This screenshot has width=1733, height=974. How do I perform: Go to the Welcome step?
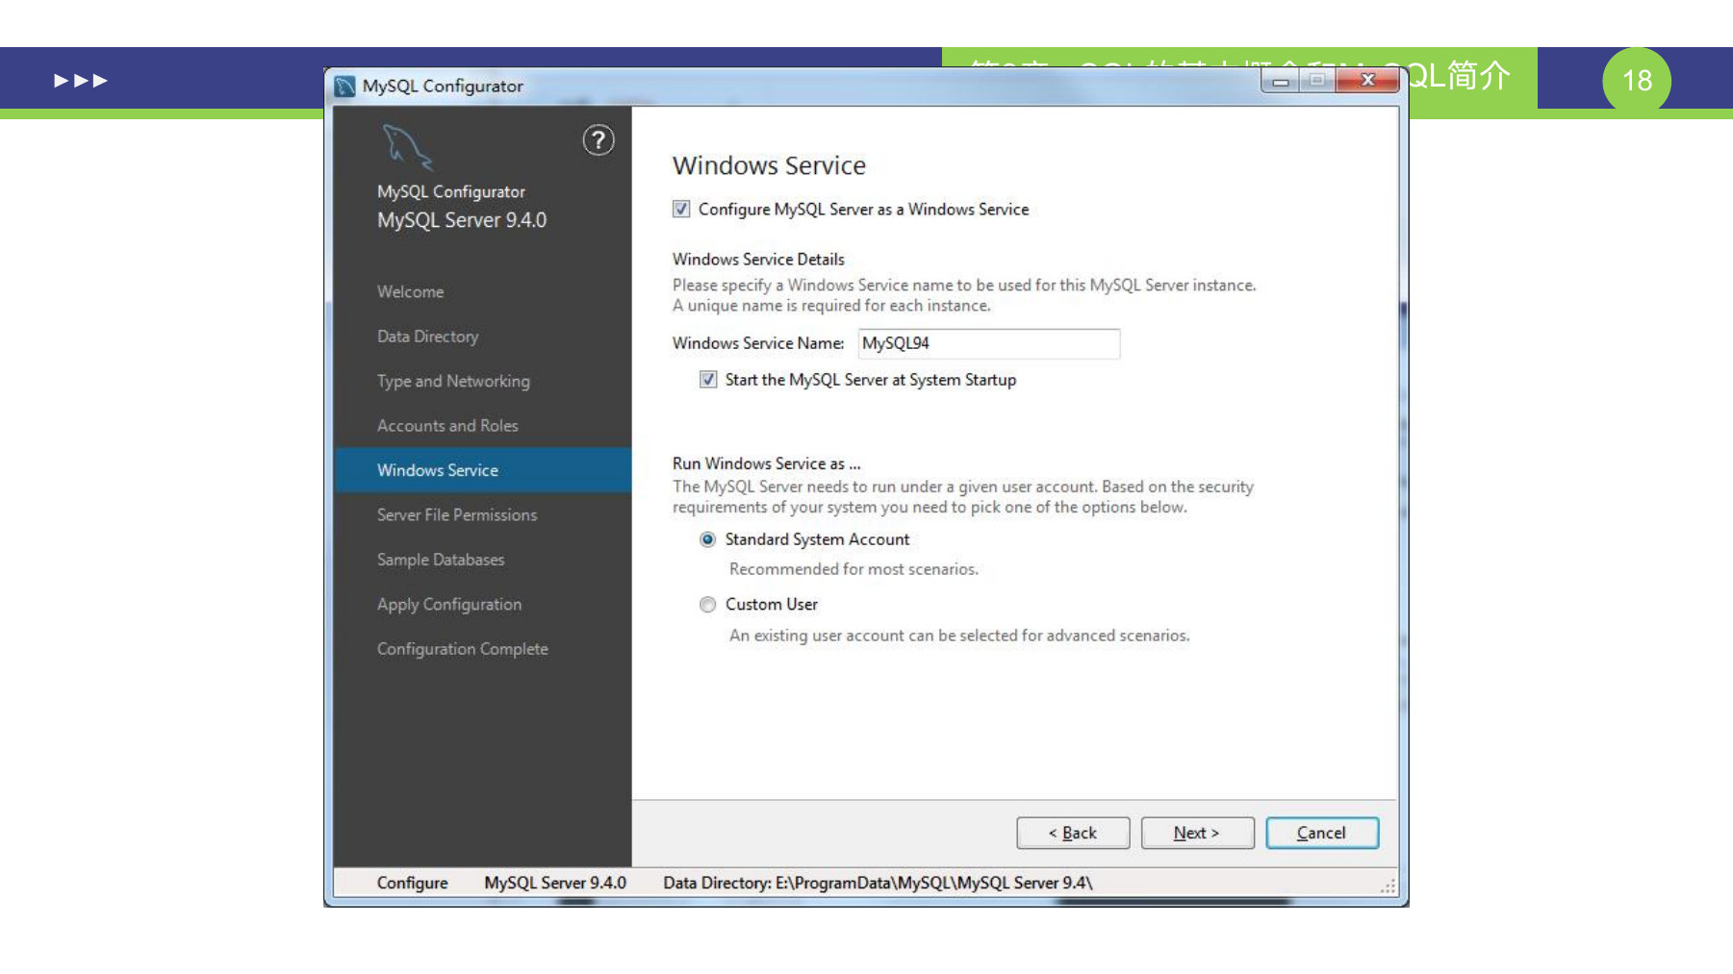[410, 291]
